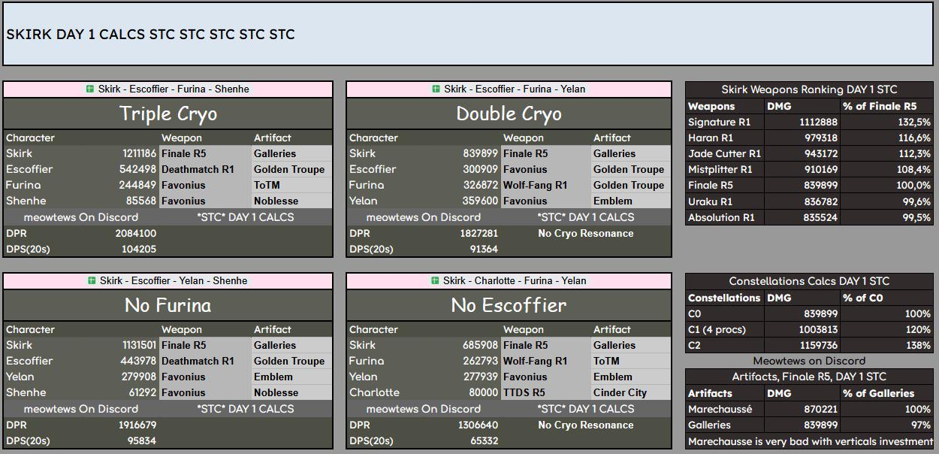Click the No Furina heading

point(168,305)
